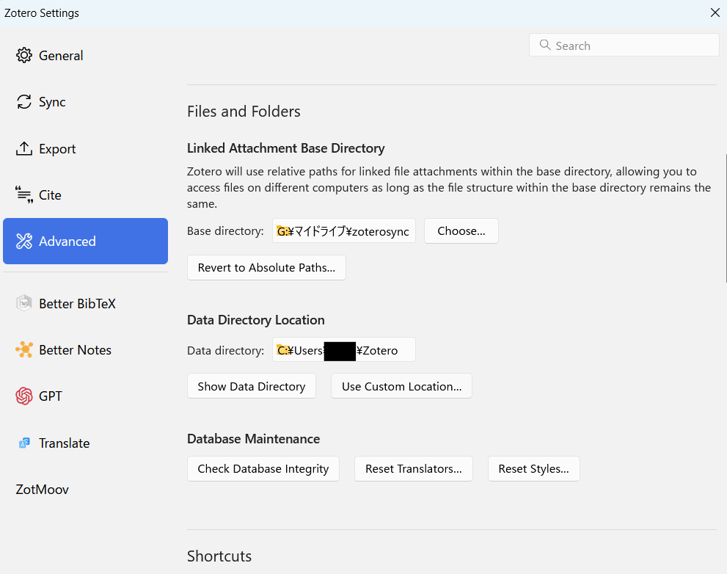
Task: Click the relative paths description text
Action: click(449, 187)
